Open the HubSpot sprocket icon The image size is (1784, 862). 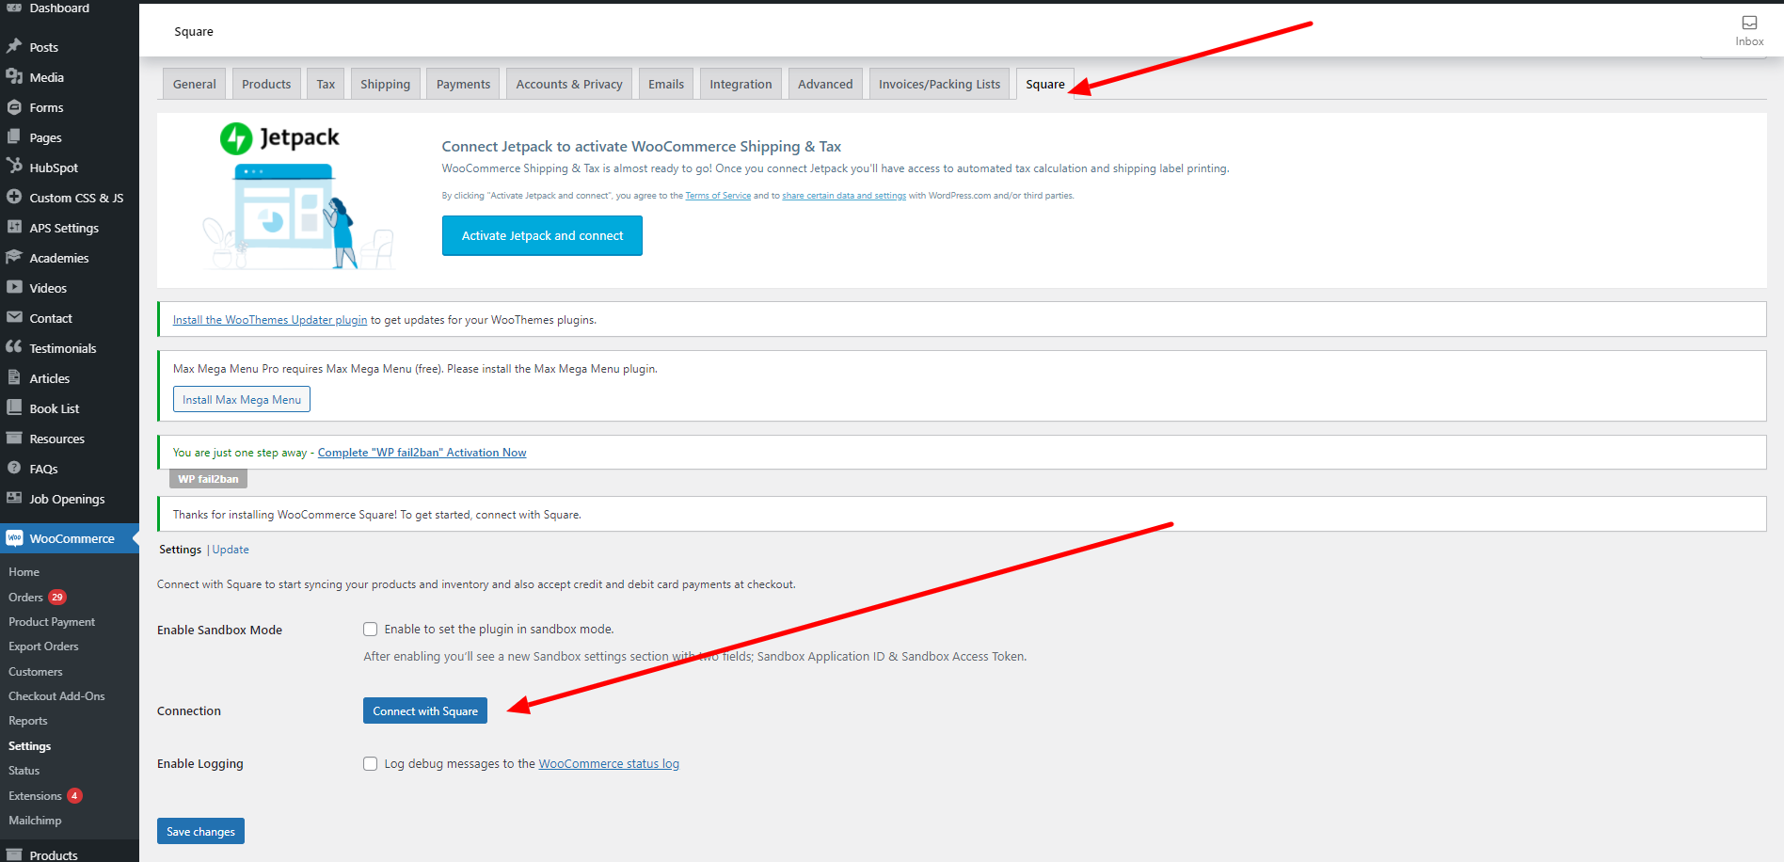tap(14, 167)
